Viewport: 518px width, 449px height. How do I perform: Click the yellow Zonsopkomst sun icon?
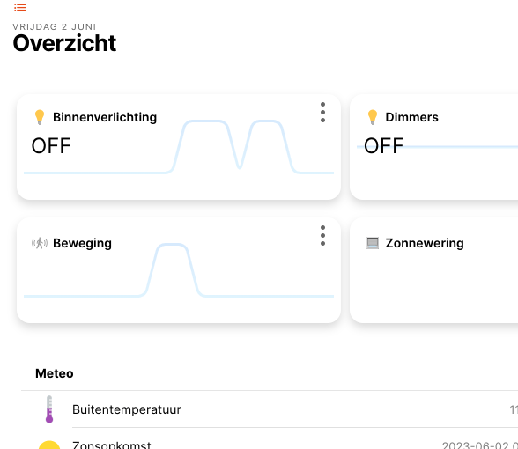tap(49, 445)
